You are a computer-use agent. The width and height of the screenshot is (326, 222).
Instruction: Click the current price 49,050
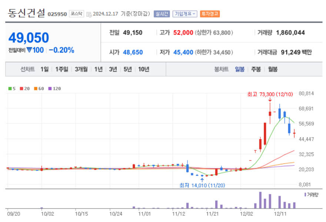[29, 38]
